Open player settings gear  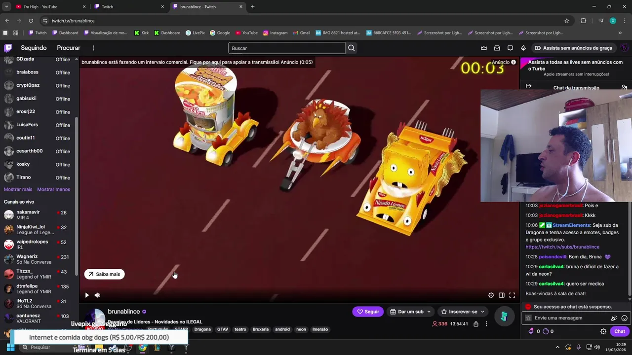point(491,295)
